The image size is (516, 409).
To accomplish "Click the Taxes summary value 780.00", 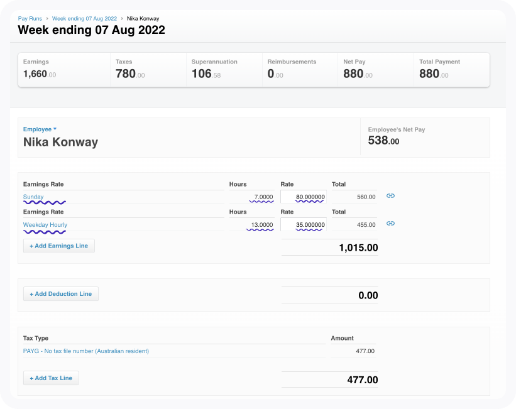I will pos(130,74).
